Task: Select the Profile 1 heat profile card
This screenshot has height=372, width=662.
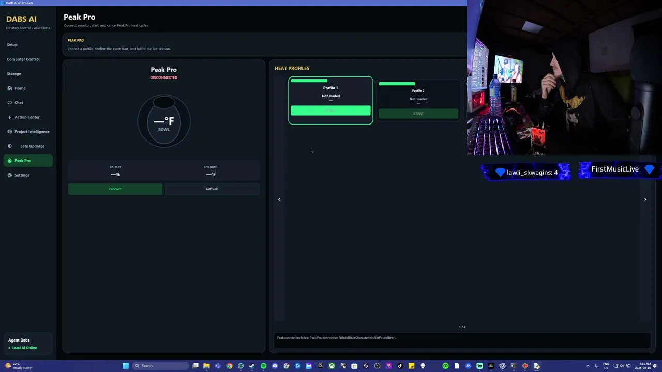Action: click(x=330, y=101)
